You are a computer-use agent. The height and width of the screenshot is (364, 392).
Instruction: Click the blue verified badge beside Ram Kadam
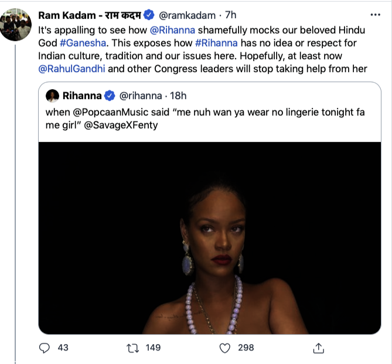(x=150, y=14)
